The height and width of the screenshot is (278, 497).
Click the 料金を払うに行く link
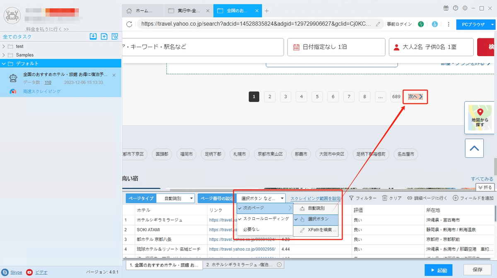pyautogui.click(x=47, y=29)
